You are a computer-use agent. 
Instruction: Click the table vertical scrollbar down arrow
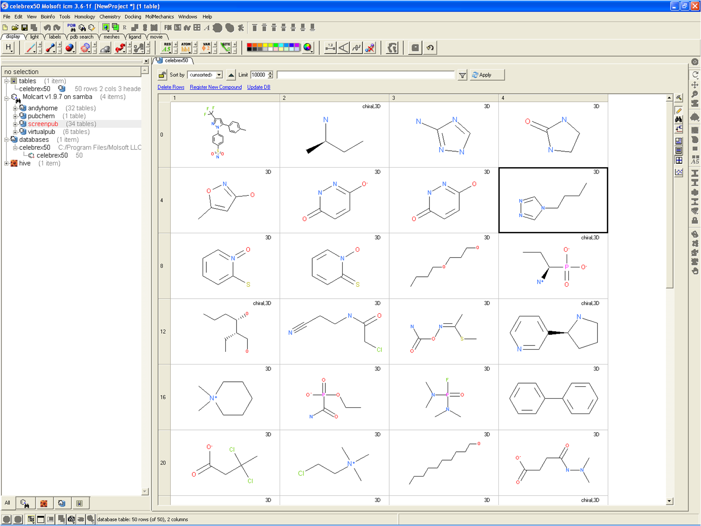[669, 501]
